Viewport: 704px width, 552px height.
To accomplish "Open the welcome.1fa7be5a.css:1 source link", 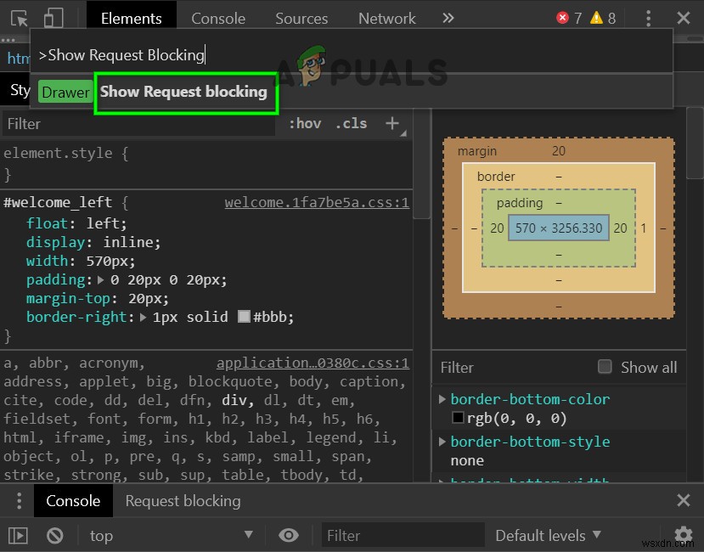I will [317, 203].
